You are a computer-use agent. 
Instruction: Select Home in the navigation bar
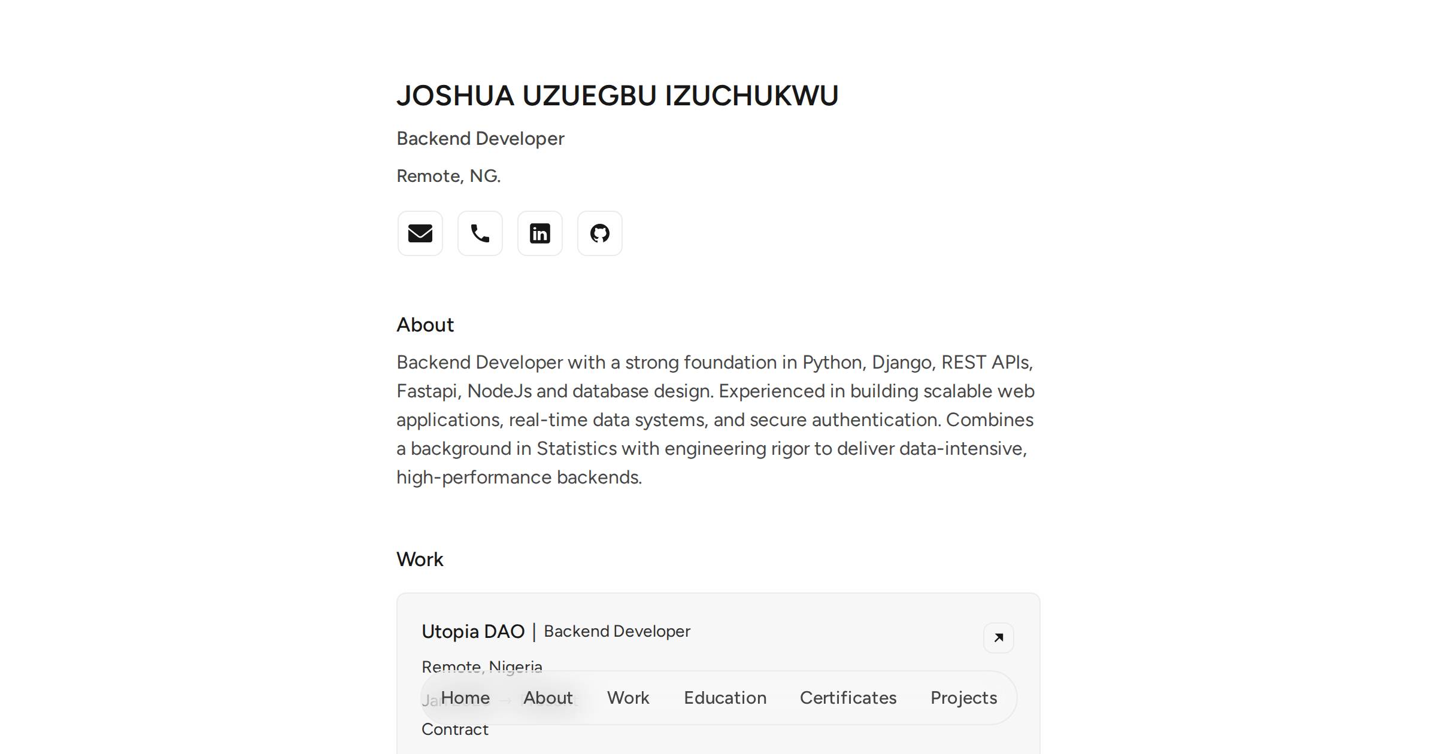(x=465, y=698)
